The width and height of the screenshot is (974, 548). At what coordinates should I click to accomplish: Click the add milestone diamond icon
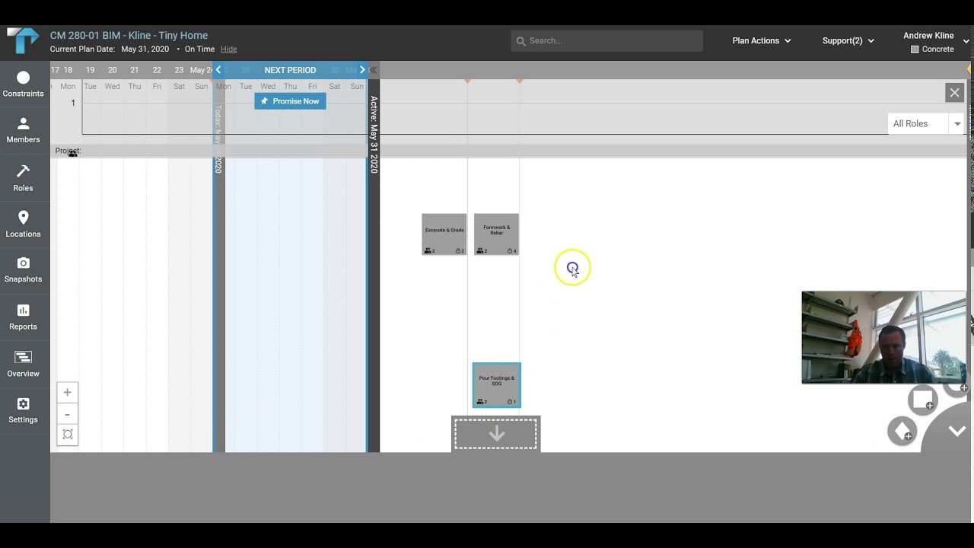[902, 432]
